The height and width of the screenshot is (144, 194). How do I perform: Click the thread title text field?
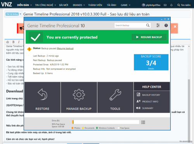pyautogui.click(x=106, y=14)
